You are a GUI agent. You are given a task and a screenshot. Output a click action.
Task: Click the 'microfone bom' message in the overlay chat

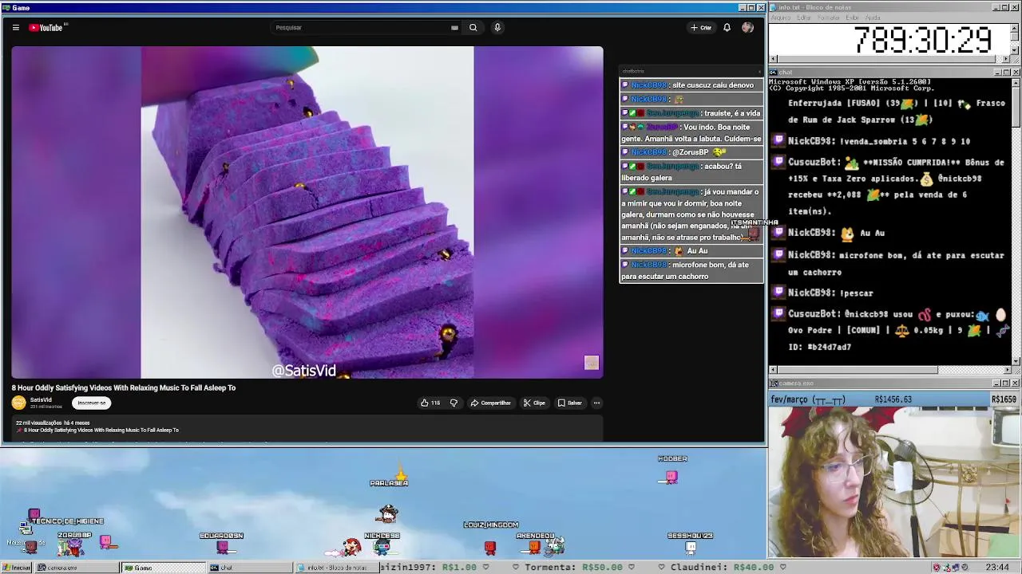point(691,270)
